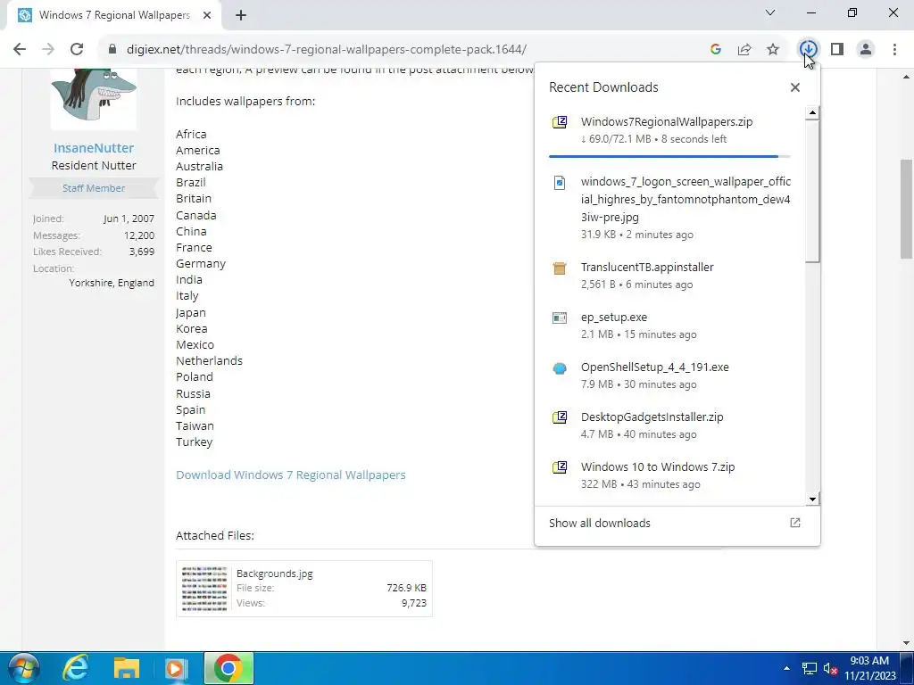Go back to the previous page
Screen dimensions: 914x685
20,50
